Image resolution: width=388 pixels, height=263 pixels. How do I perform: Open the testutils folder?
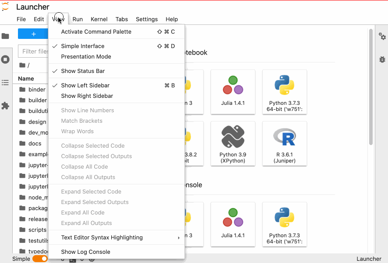point(31,241)
